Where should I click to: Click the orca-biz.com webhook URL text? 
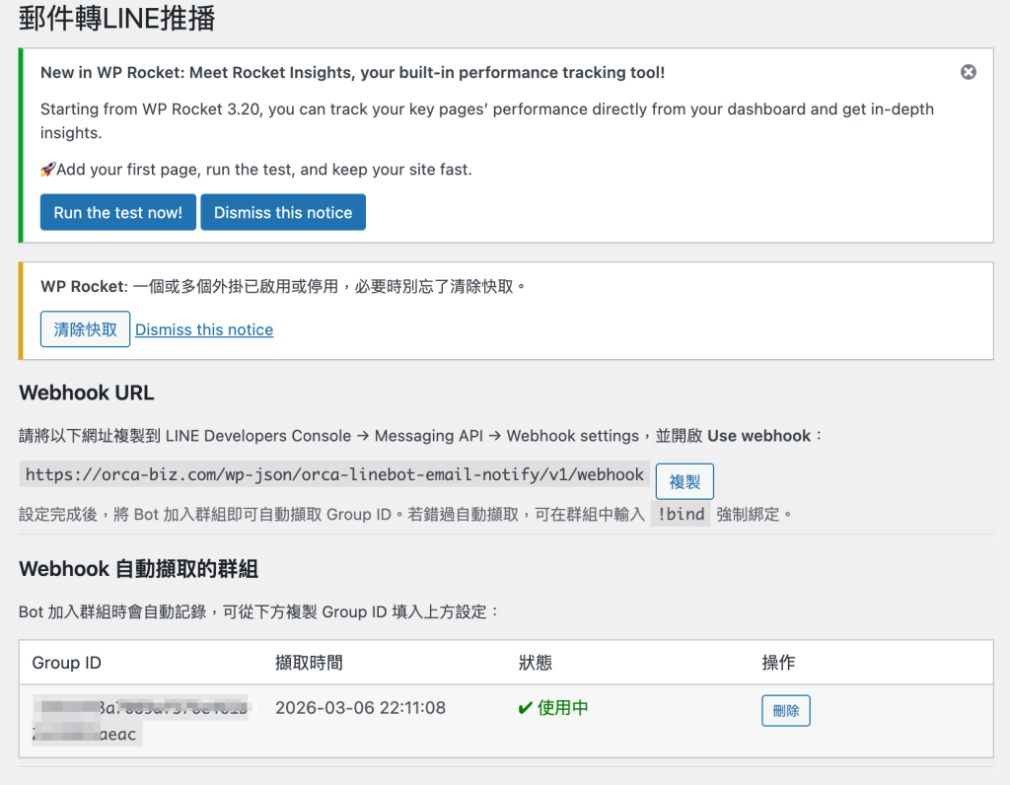click(x=334, y=475)
